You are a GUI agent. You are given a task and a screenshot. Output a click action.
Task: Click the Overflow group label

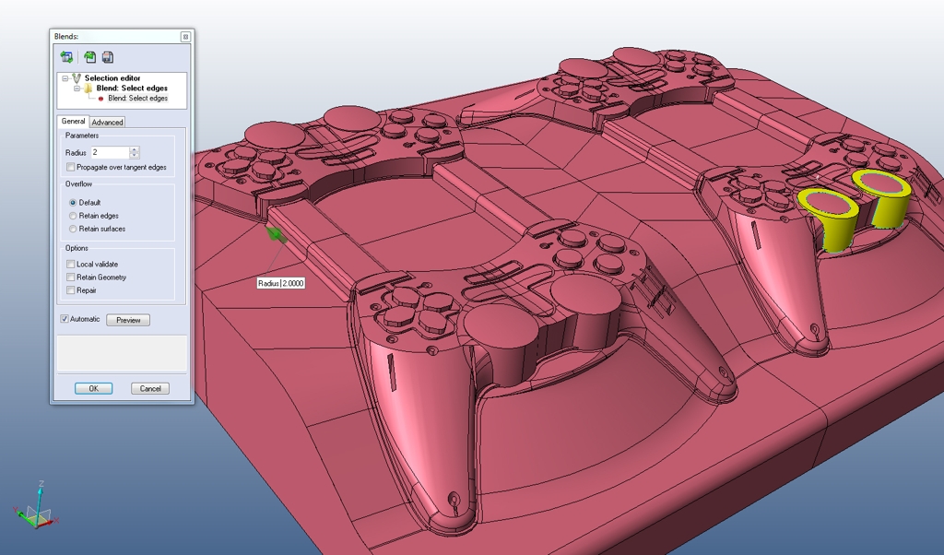click(79, 183)
